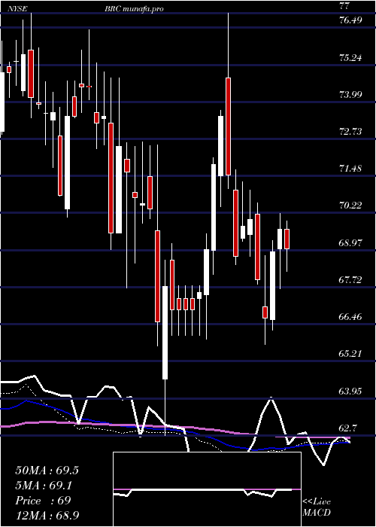Click the <<Live MACD label
The image size is (376, 527).
point(317,507)
